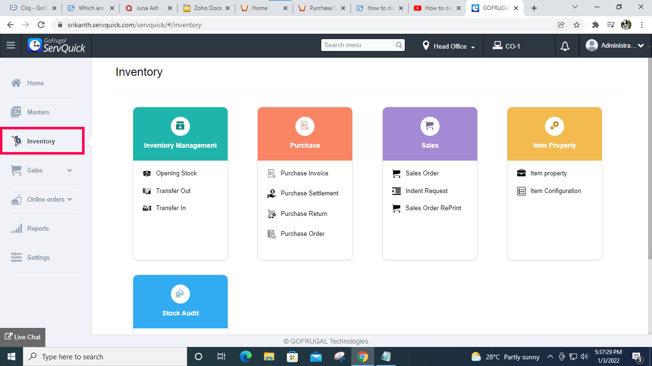Click the CO-1 counter button

pos(507,46)
